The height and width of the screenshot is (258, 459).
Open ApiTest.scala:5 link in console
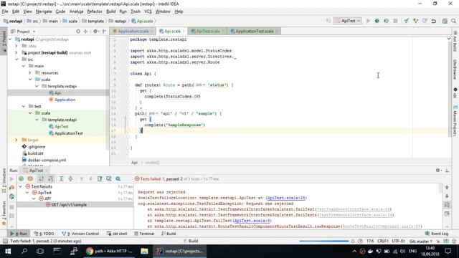tap(252, 221)
